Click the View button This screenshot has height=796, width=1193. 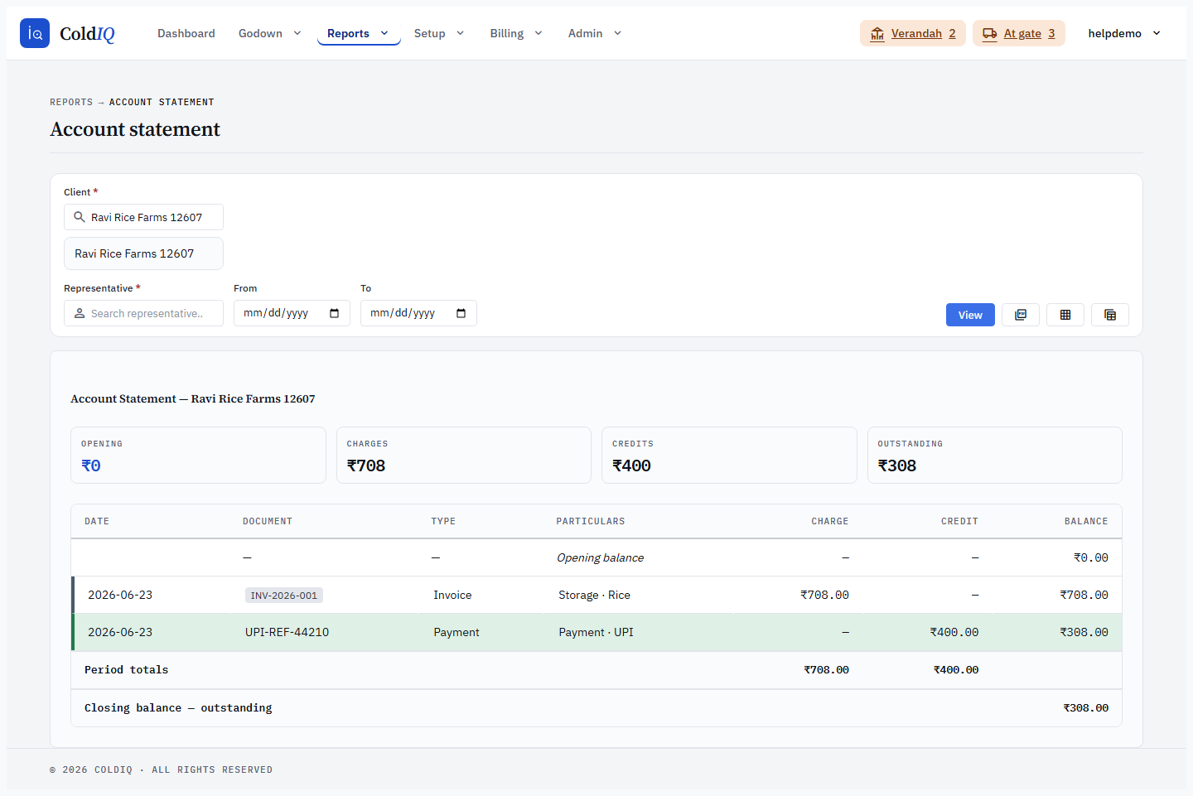click(x=970, y=315)
